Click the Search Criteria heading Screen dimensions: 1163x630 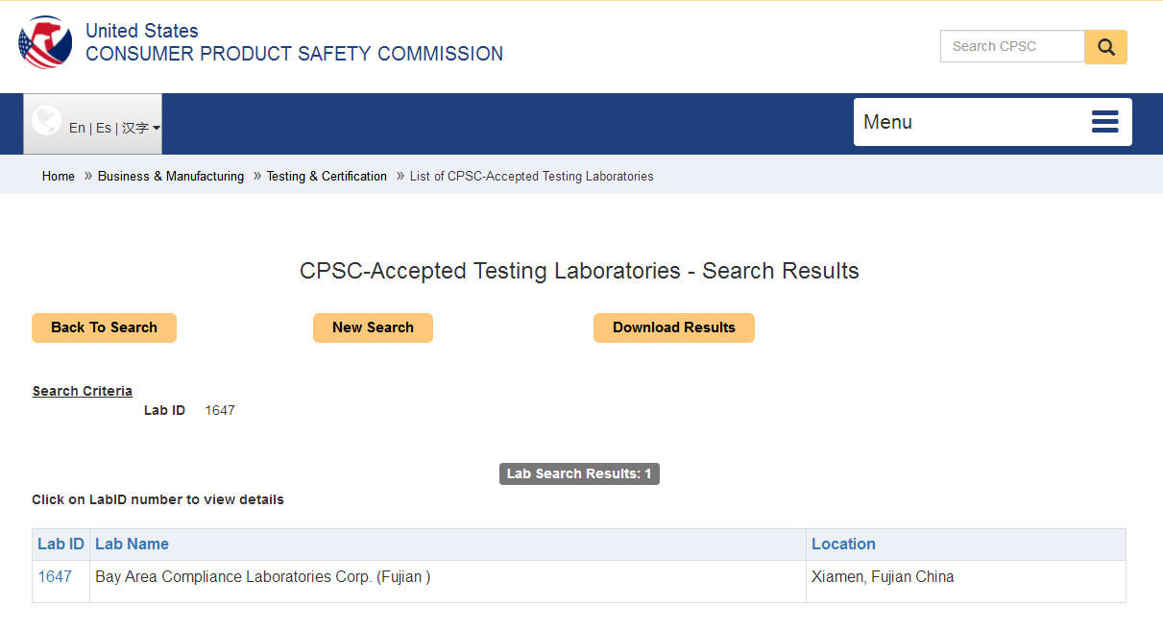(83, 391)
